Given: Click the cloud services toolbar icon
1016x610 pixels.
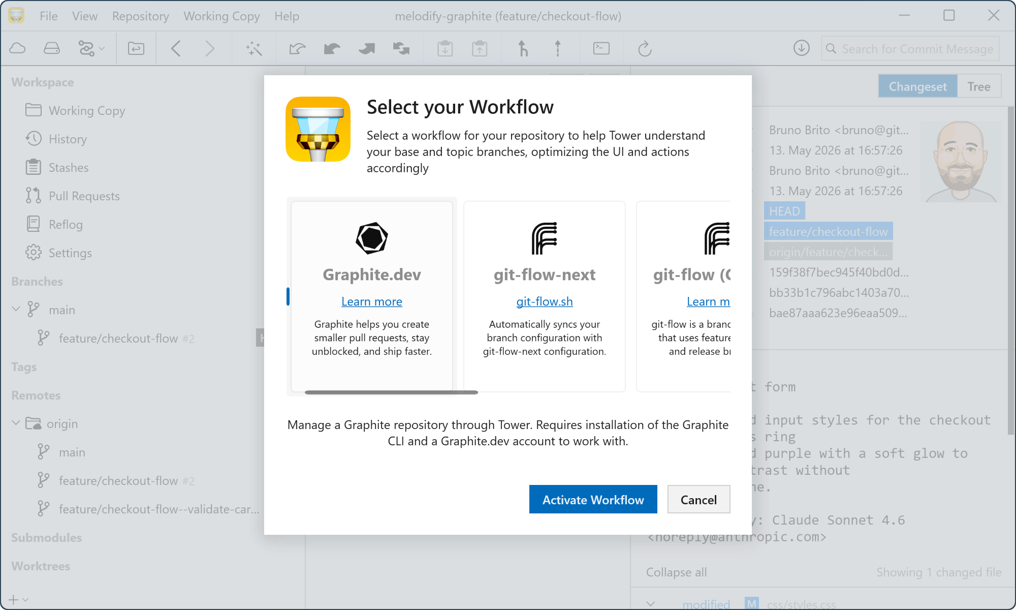Looking at the screenshot, I should (x=18, y=48).
